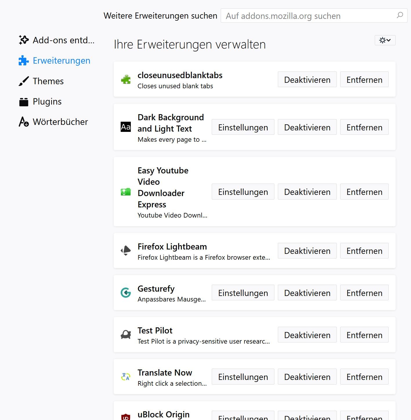Disable the Test Pilot extension
The width and height of the screenshot is (411, 420).
[307, 335]
